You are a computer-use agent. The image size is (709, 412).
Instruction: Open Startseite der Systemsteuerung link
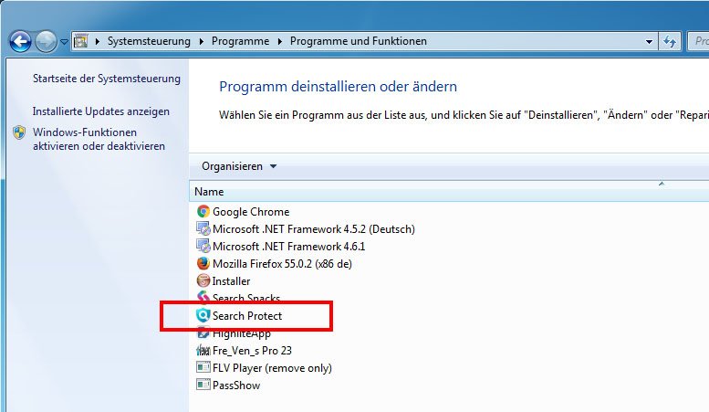pyautogui.click(x=106, y=79)
